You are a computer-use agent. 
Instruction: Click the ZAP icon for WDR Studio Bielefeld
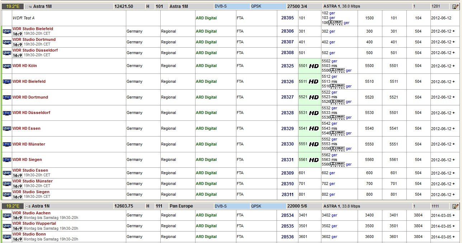coord(7,32)
